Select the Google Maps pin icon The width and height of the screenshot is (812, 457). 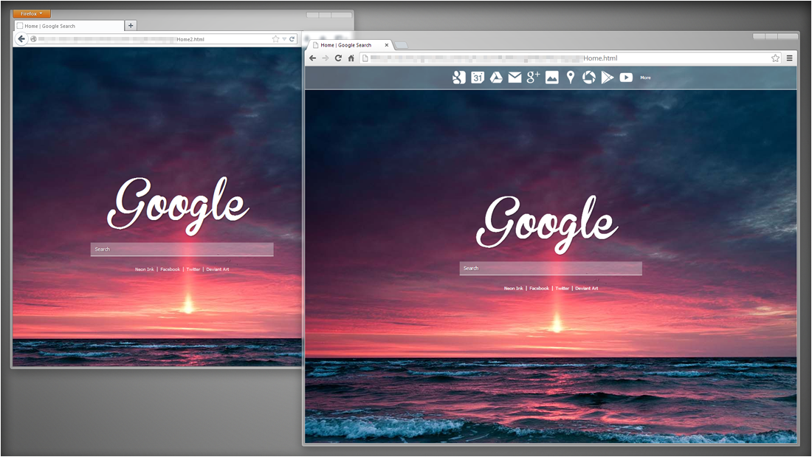pyautogui.click(x=570, y=77)
